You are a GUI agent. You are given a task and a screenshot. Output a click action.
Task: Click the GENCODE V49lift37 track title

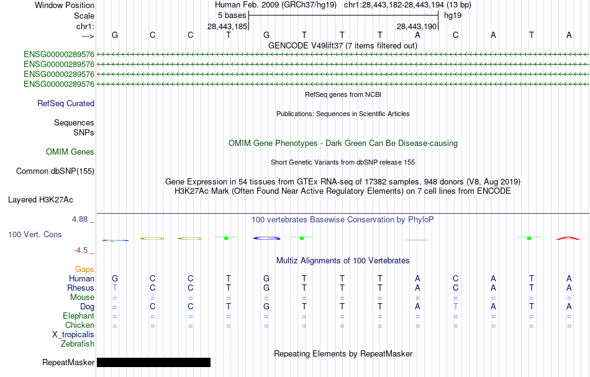[342, 45]
